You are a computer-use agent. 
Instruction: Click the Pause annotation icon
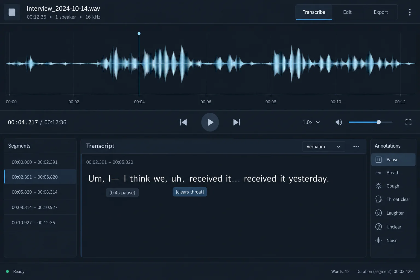tap(378, 160)
